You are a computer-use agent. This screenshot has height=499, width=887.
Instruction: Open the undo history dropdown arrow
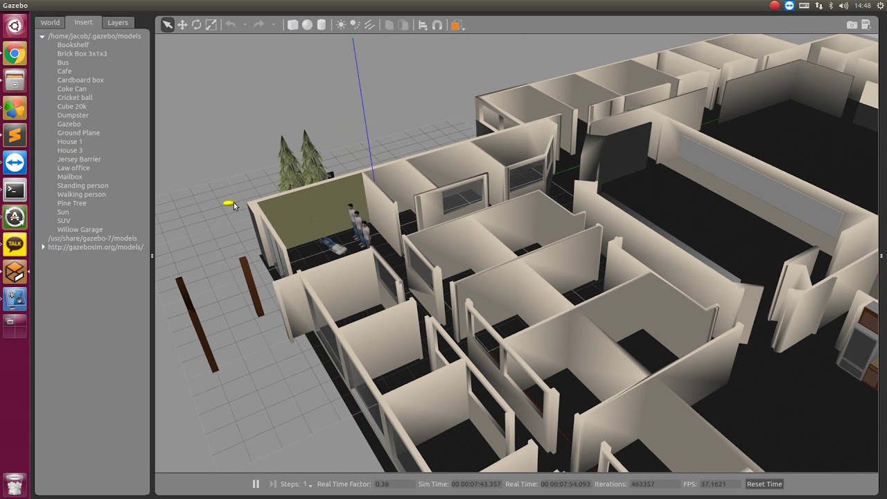(x=245, y=25)
